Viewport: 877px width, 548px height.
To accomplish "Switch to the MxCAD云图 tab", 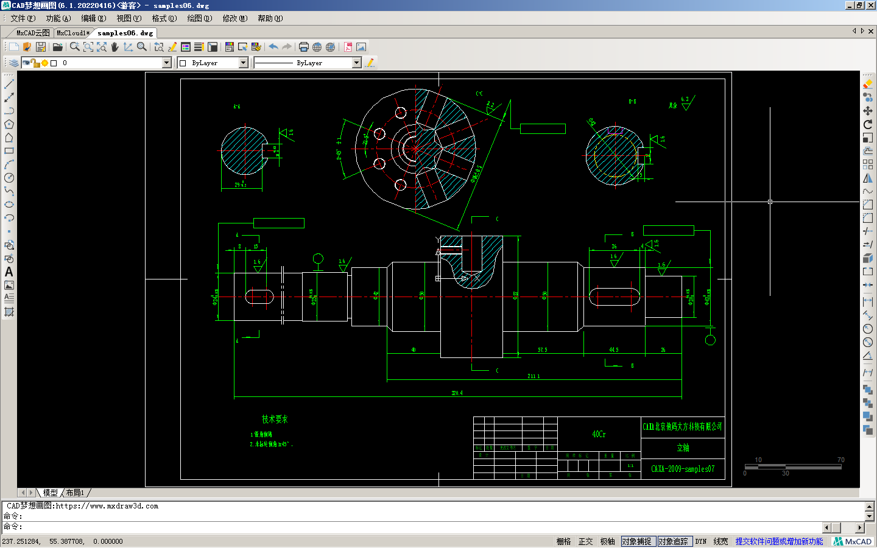I will [33, 33].
